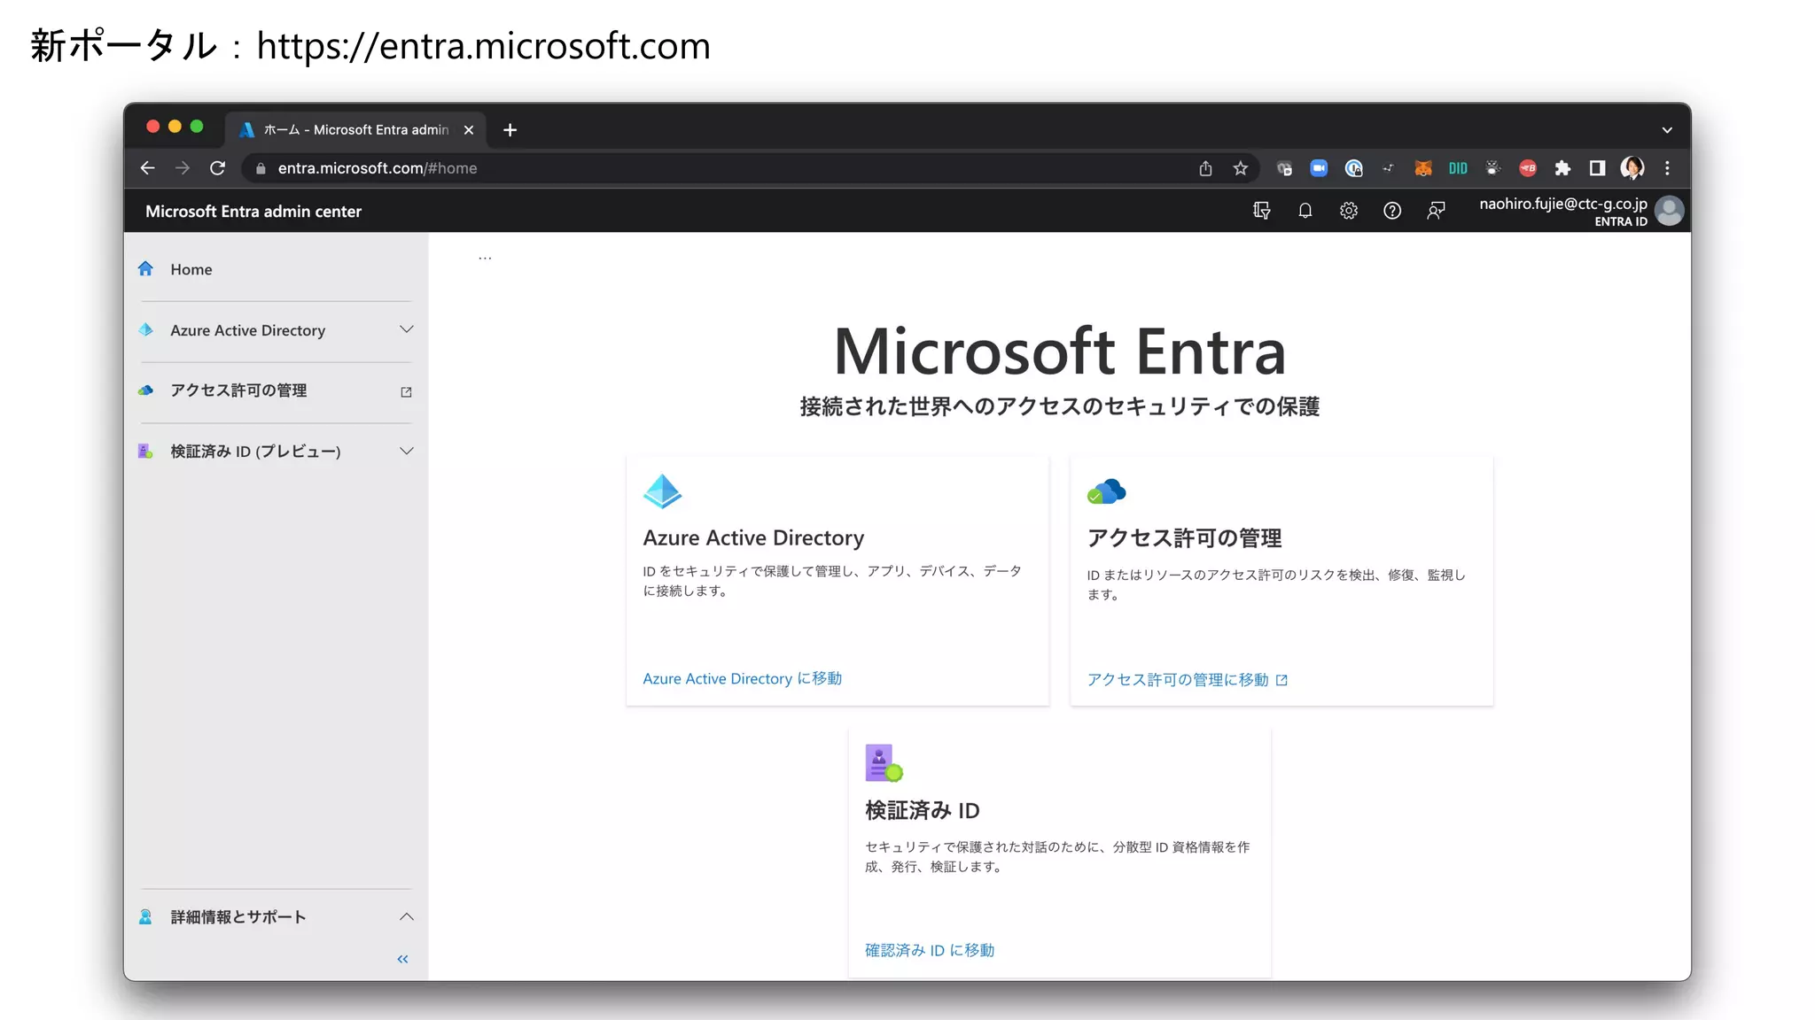Collapse sidebar with double-chevron icon

tap(403, 959)
